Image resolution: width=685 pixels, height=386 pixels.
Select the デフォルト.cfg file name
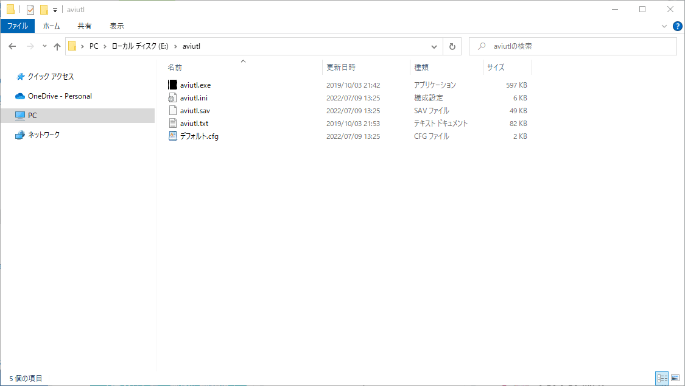pyautogui.click(x=199, y=136)
